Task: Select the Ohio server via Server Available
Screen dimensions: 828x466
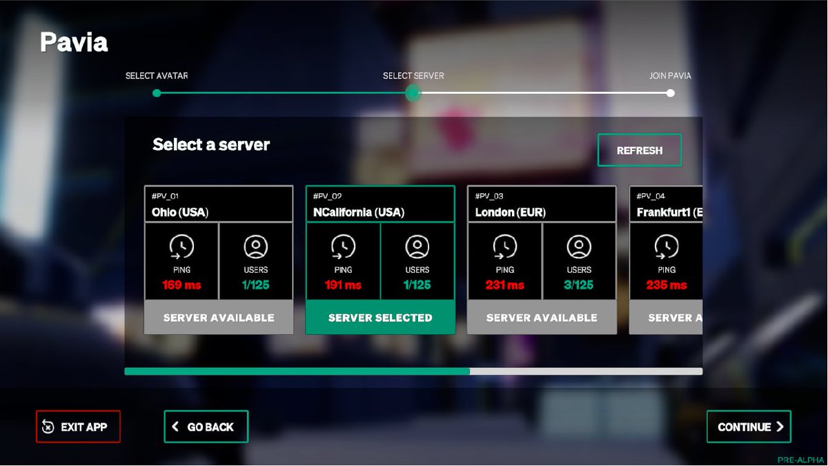Action: point(219,318)
